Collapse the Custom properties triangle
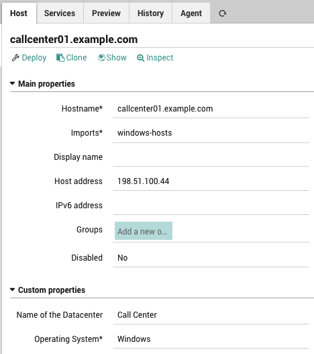 [12, 290]
